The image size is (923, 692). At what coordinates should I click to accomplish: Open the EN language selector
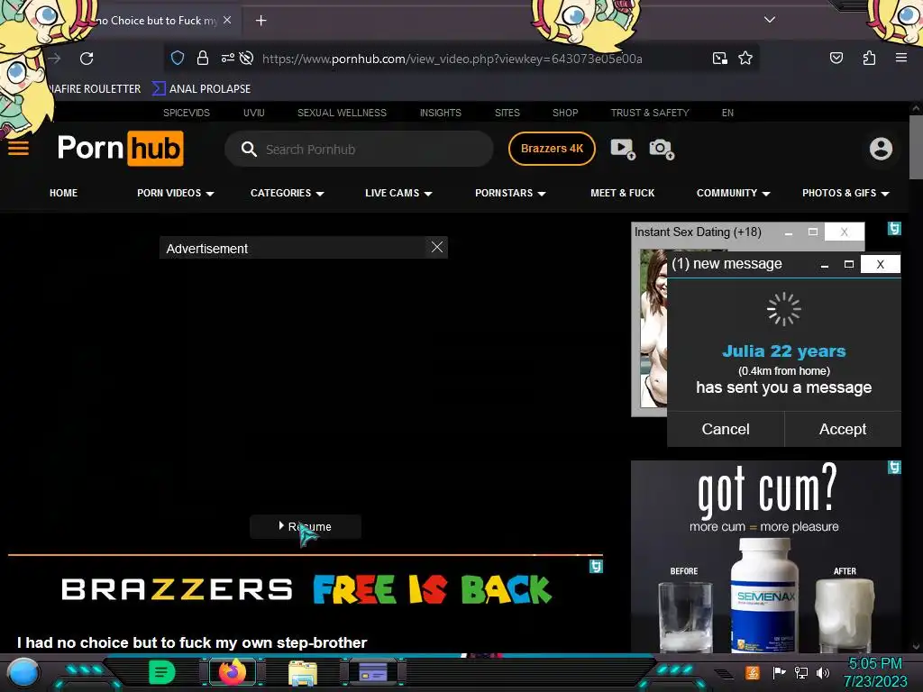point(727,113)
